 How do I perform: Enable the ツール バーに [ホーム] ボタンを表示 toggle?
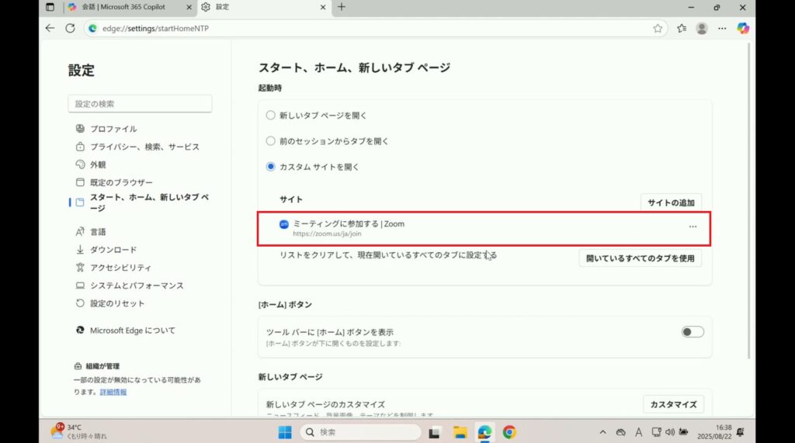pos(693,332)
